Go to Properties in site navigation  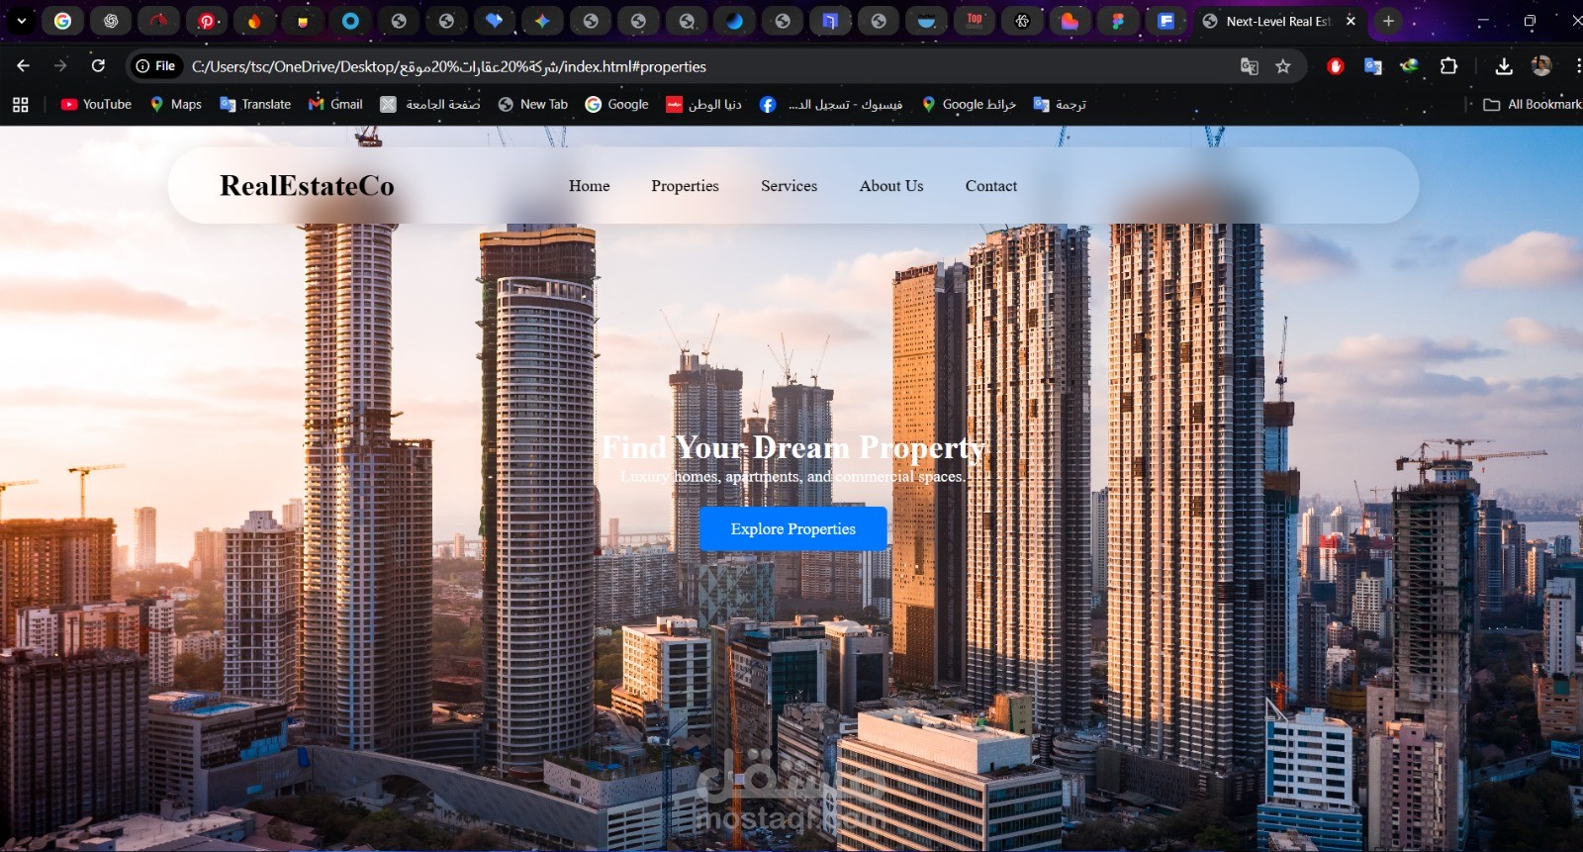tap(685, 186)
